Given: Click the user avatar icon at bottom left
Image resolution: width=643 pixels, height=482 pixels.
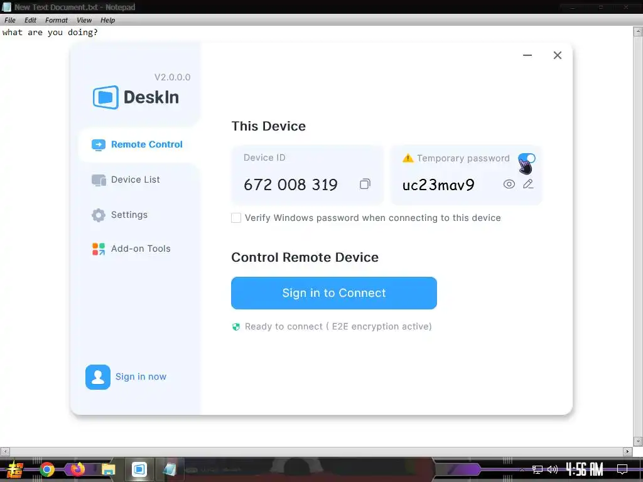Looking at the screenshot, I should point(97,377).
